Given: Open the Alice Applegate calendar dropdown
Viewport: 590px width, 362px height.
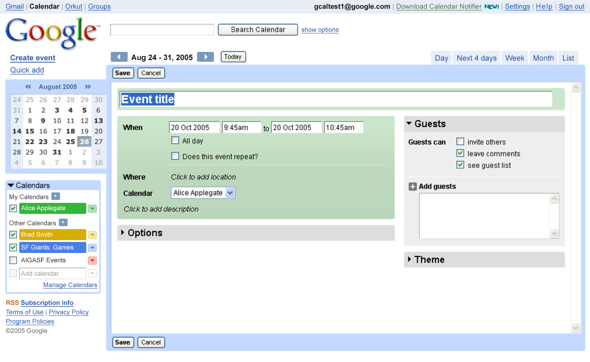Looking at the screenshot, I should [203, 193].
